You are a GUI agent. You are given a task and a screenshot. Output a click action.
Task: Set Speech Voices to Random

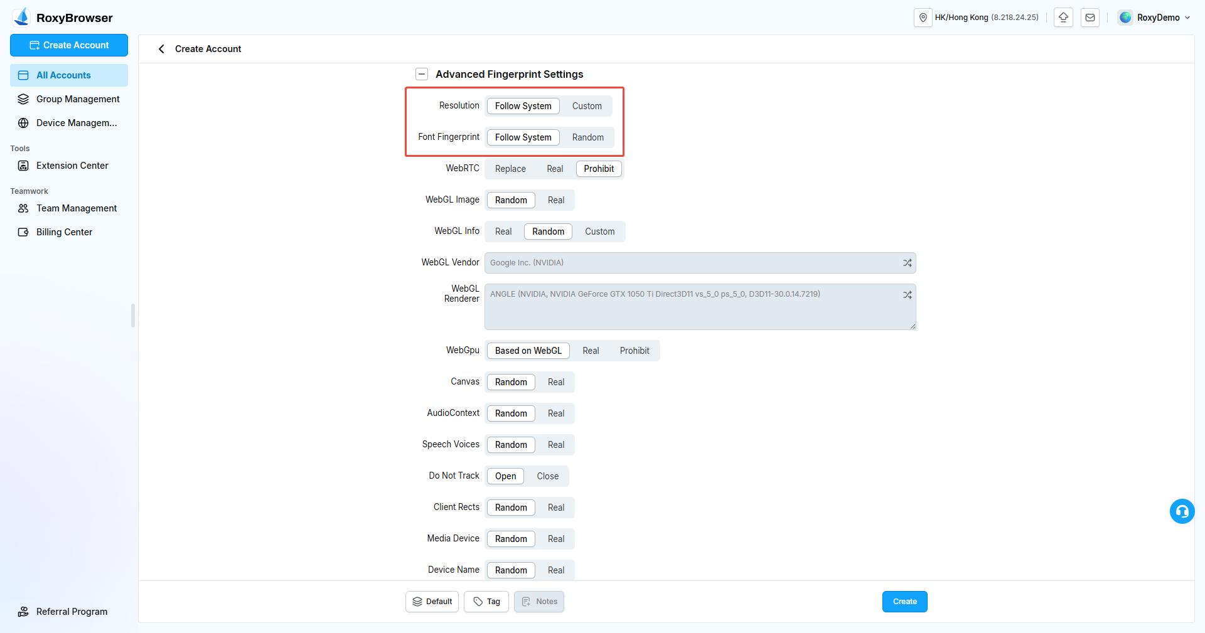click(511, 445)
